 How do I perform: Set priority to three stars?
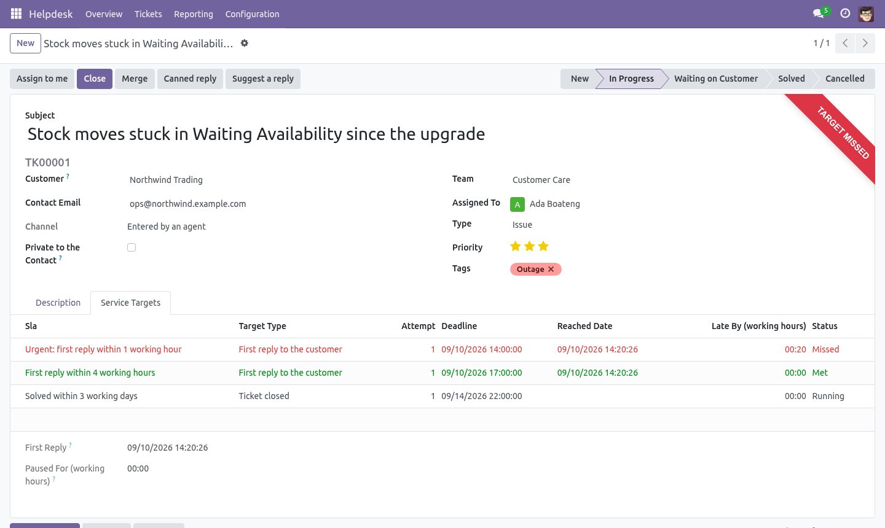543,246
